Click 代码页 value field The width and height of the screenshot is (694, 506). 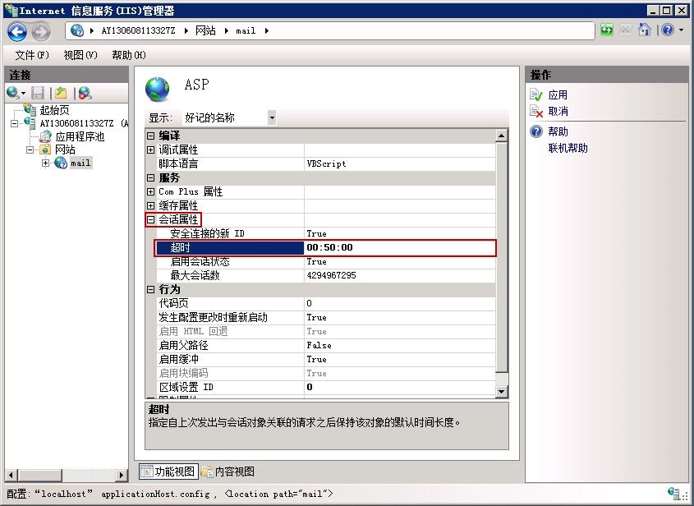click(x=400, y=303)
